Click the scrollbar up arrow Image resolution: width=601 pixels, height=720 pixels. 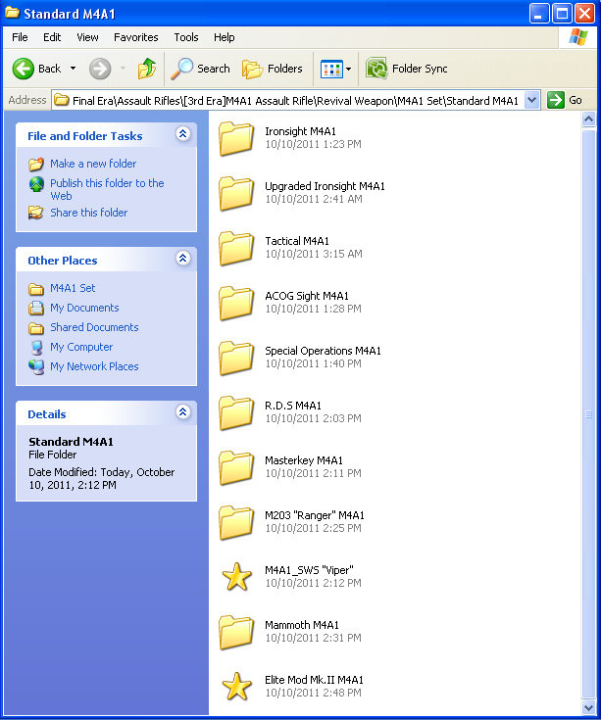tap(588, 120)
